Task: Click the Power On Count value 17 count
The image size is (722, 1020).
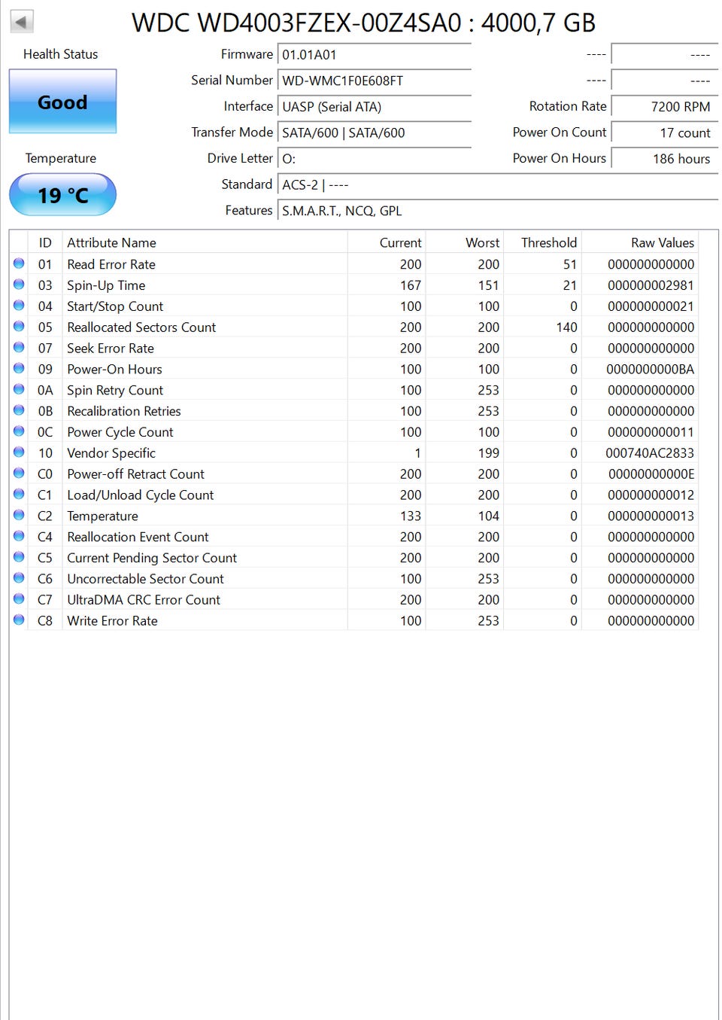Action: tap(665, 132)
